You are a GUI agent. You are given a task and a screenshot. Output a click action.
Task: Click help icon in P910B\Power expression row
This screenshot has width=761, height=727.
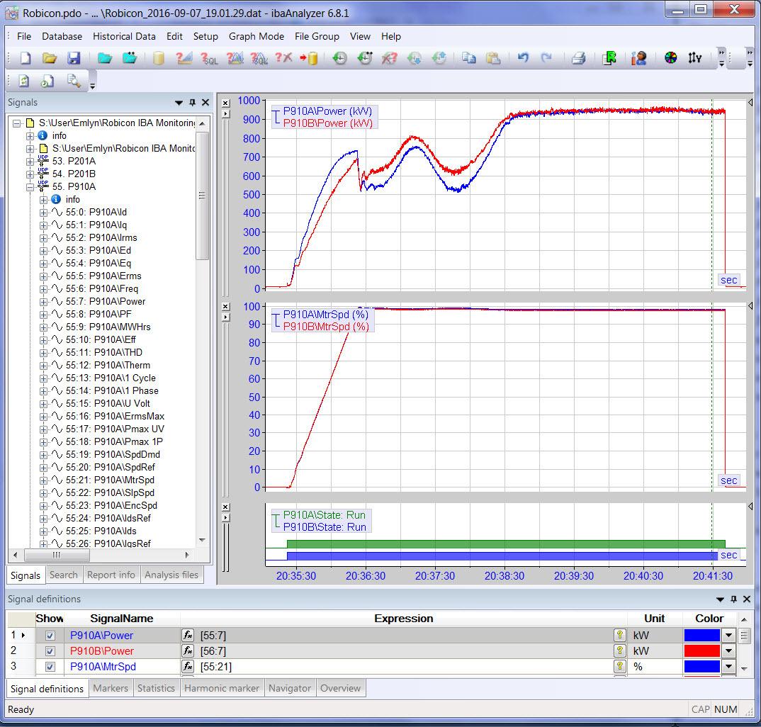pos(620,650)
